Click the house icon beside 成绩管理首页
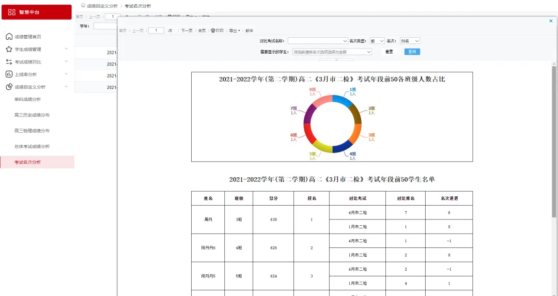The height and width of the screenshot is (296, 558). click(x=9, y=37)
